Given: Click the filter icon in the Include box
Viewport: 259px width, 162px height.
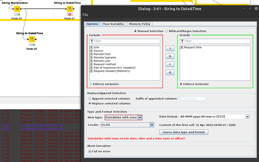Looking at the screenshot, I should tap(182, 41).
